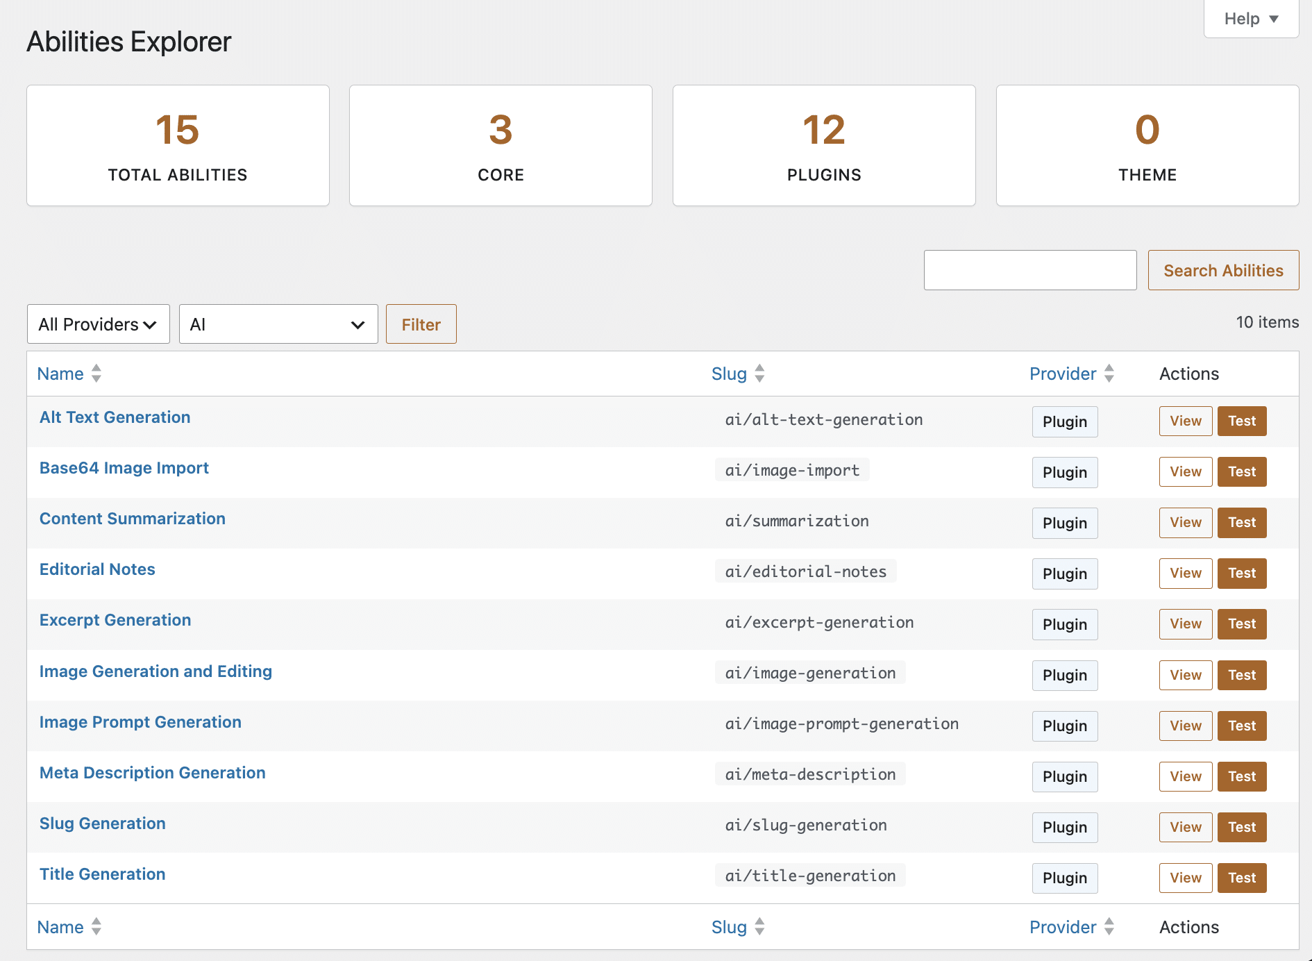
Task: Click the Search Abilities button
Action: pos(1223,270)
